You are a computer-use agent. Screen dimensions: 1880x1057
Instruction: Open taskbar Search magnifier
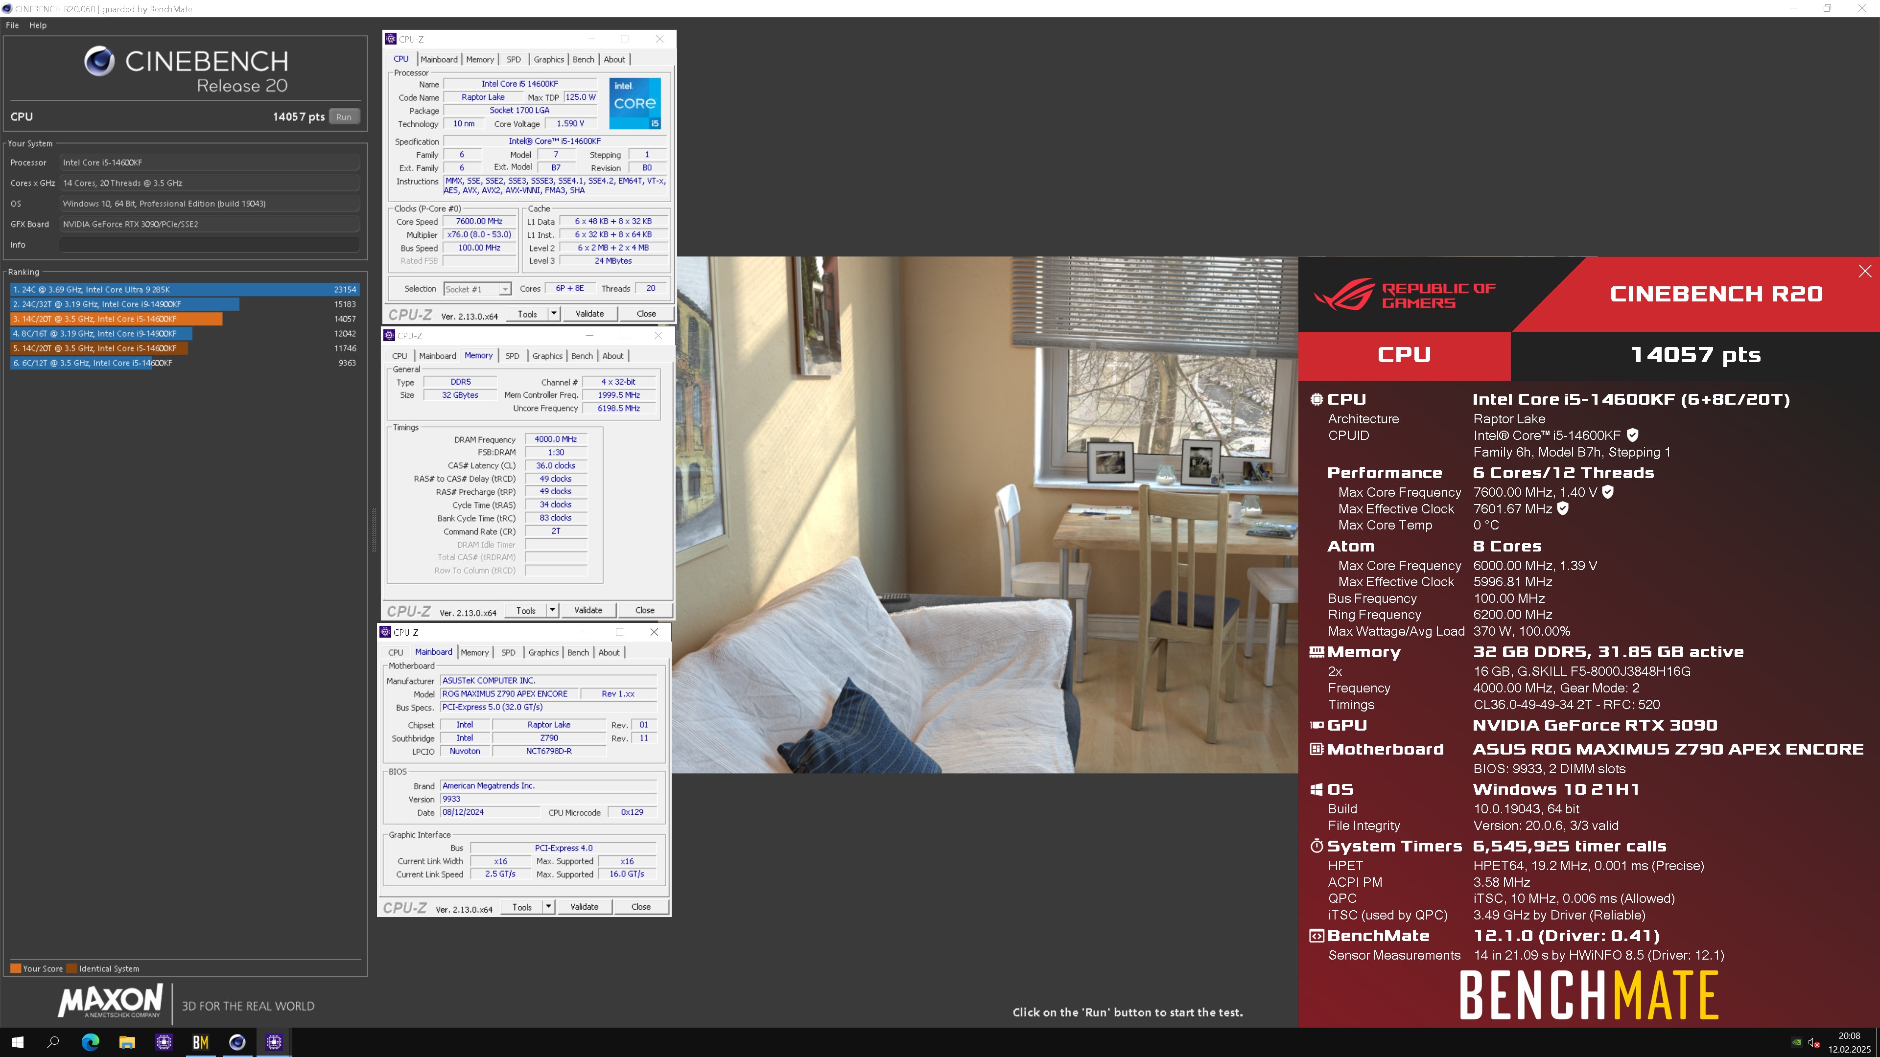[53, 1042]
